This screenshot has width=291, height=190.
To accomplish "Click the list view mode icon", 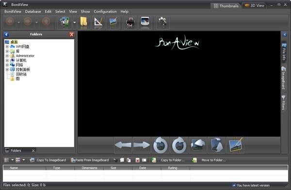I will (x=7, y=160).
